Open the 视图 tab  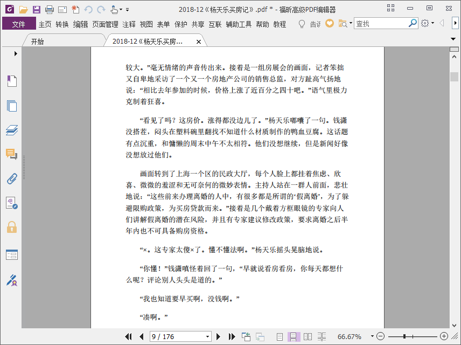[146, 24]
